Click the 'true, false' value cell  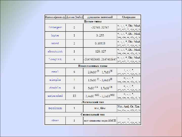click(100, 108)
